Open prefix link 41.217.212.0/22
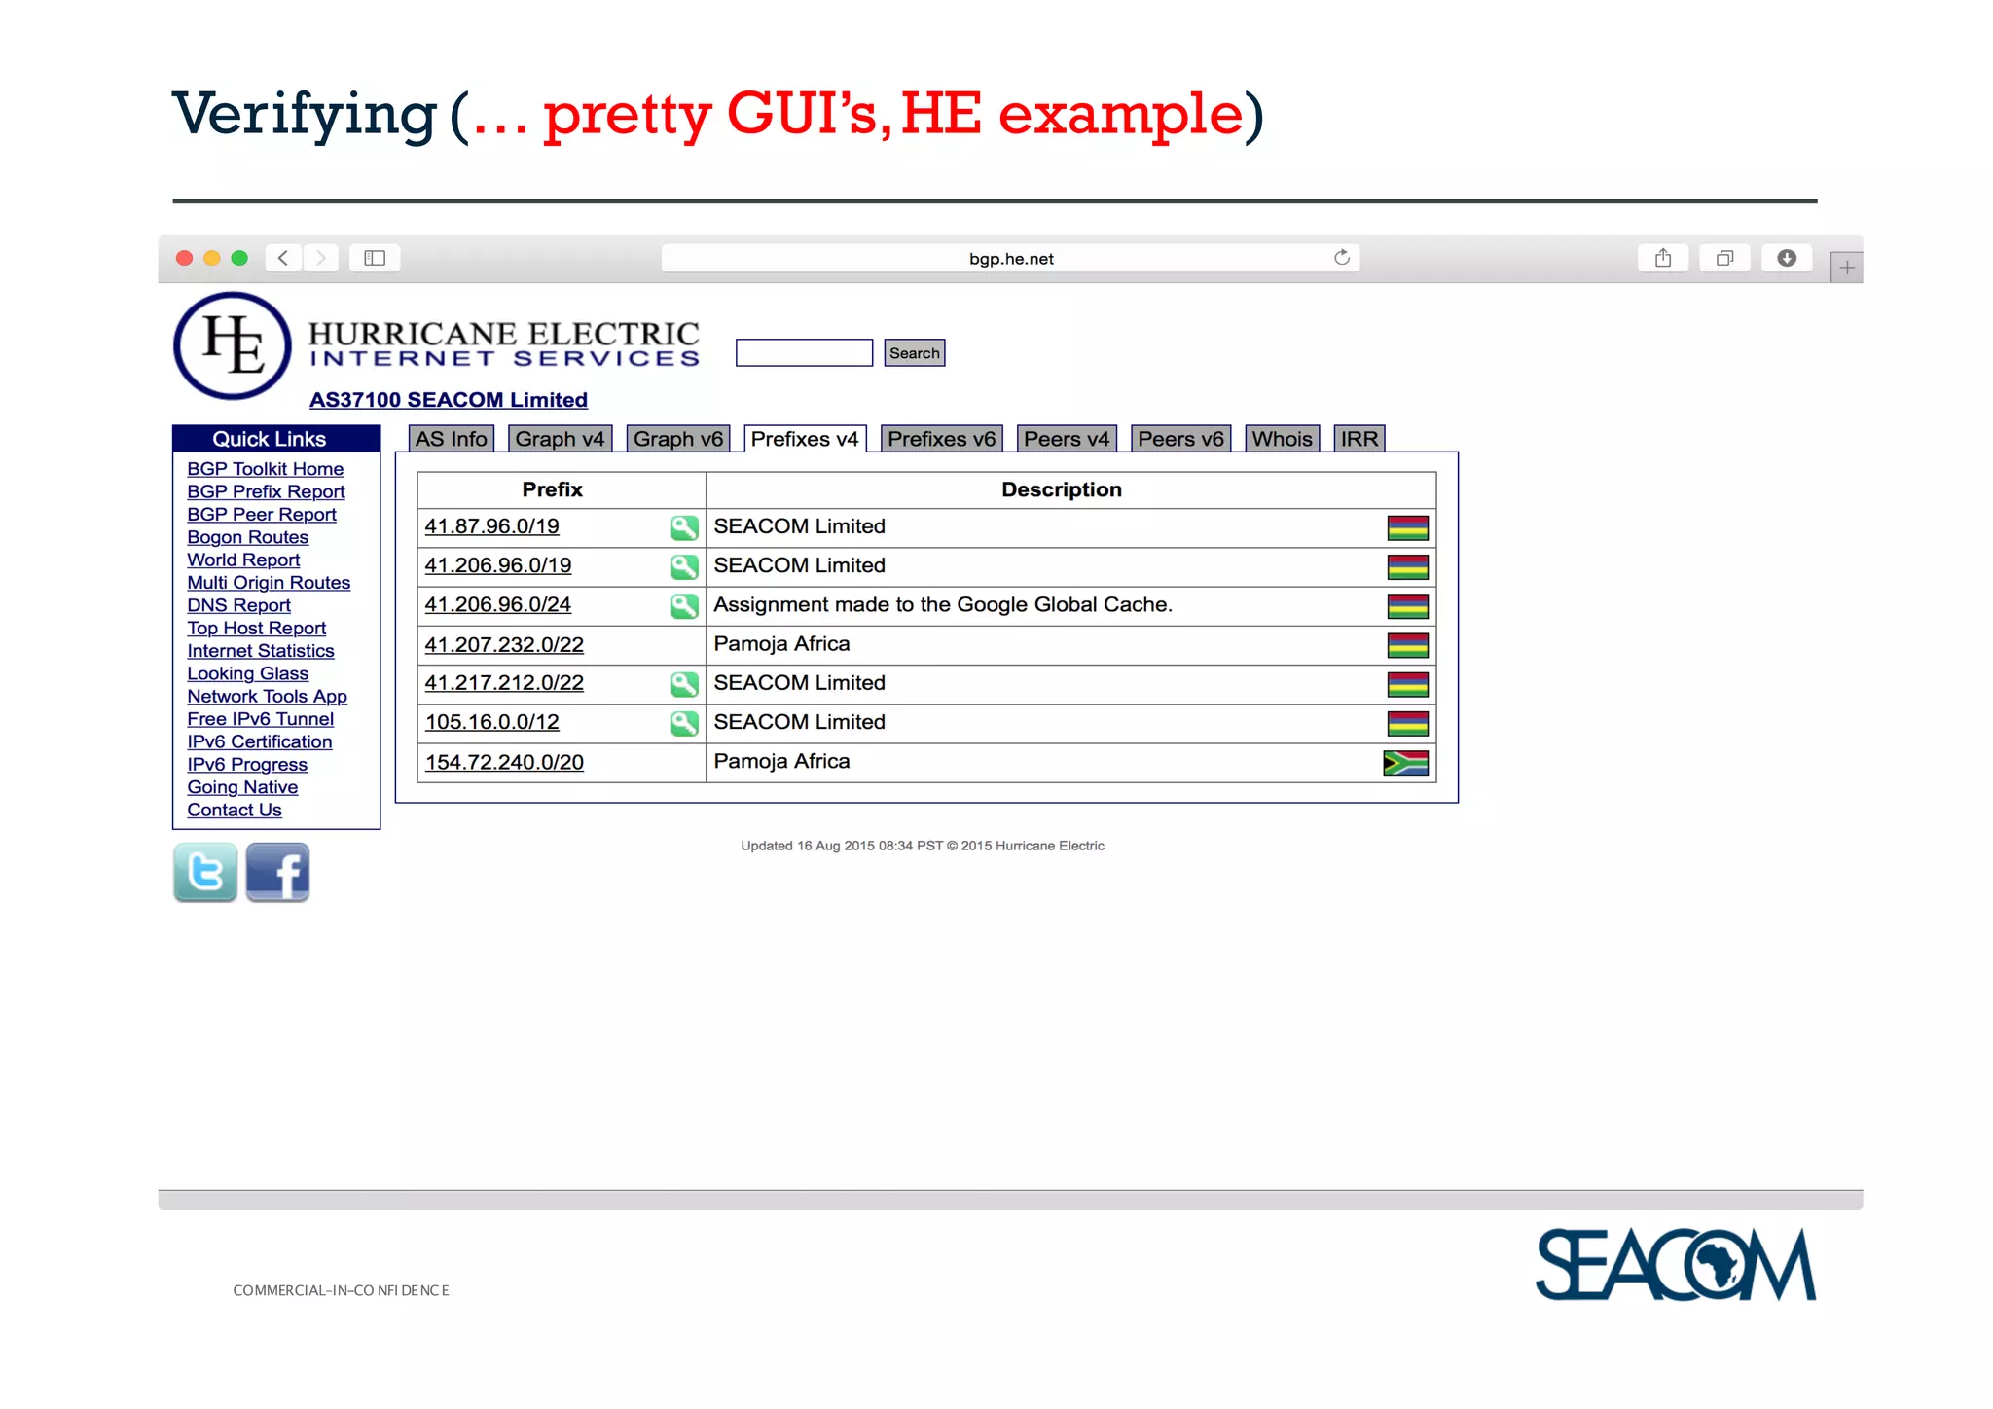 tap(504, 683)
